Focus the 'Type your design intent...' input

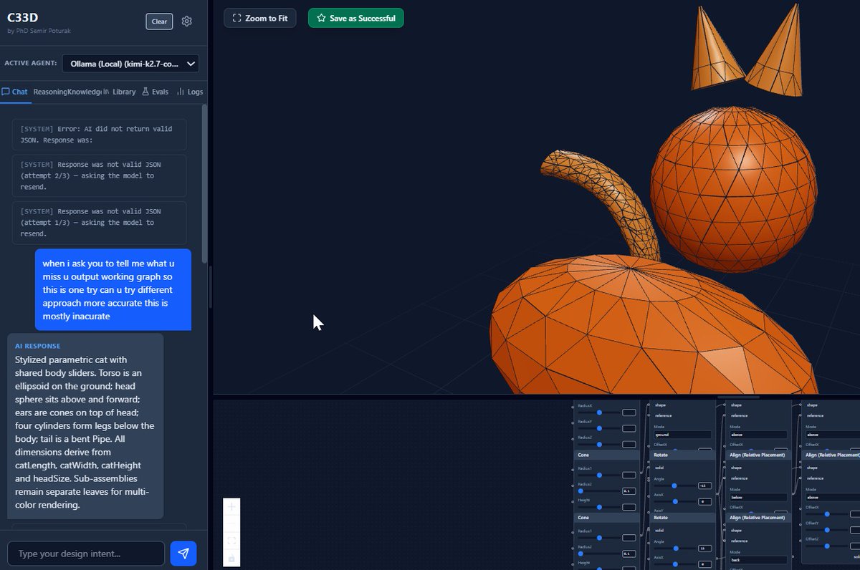tap(86, 554)
